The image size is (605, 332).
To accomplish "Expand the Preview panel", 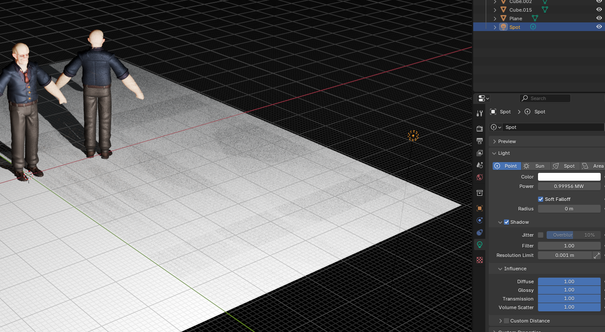I will coord(494,141).
